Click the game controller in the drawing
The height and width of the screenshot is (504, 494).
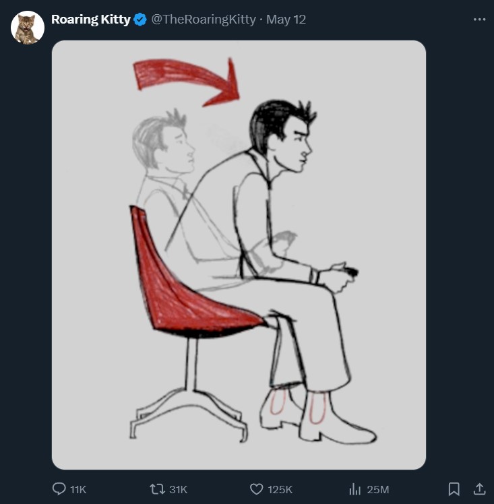coord(350,271)
